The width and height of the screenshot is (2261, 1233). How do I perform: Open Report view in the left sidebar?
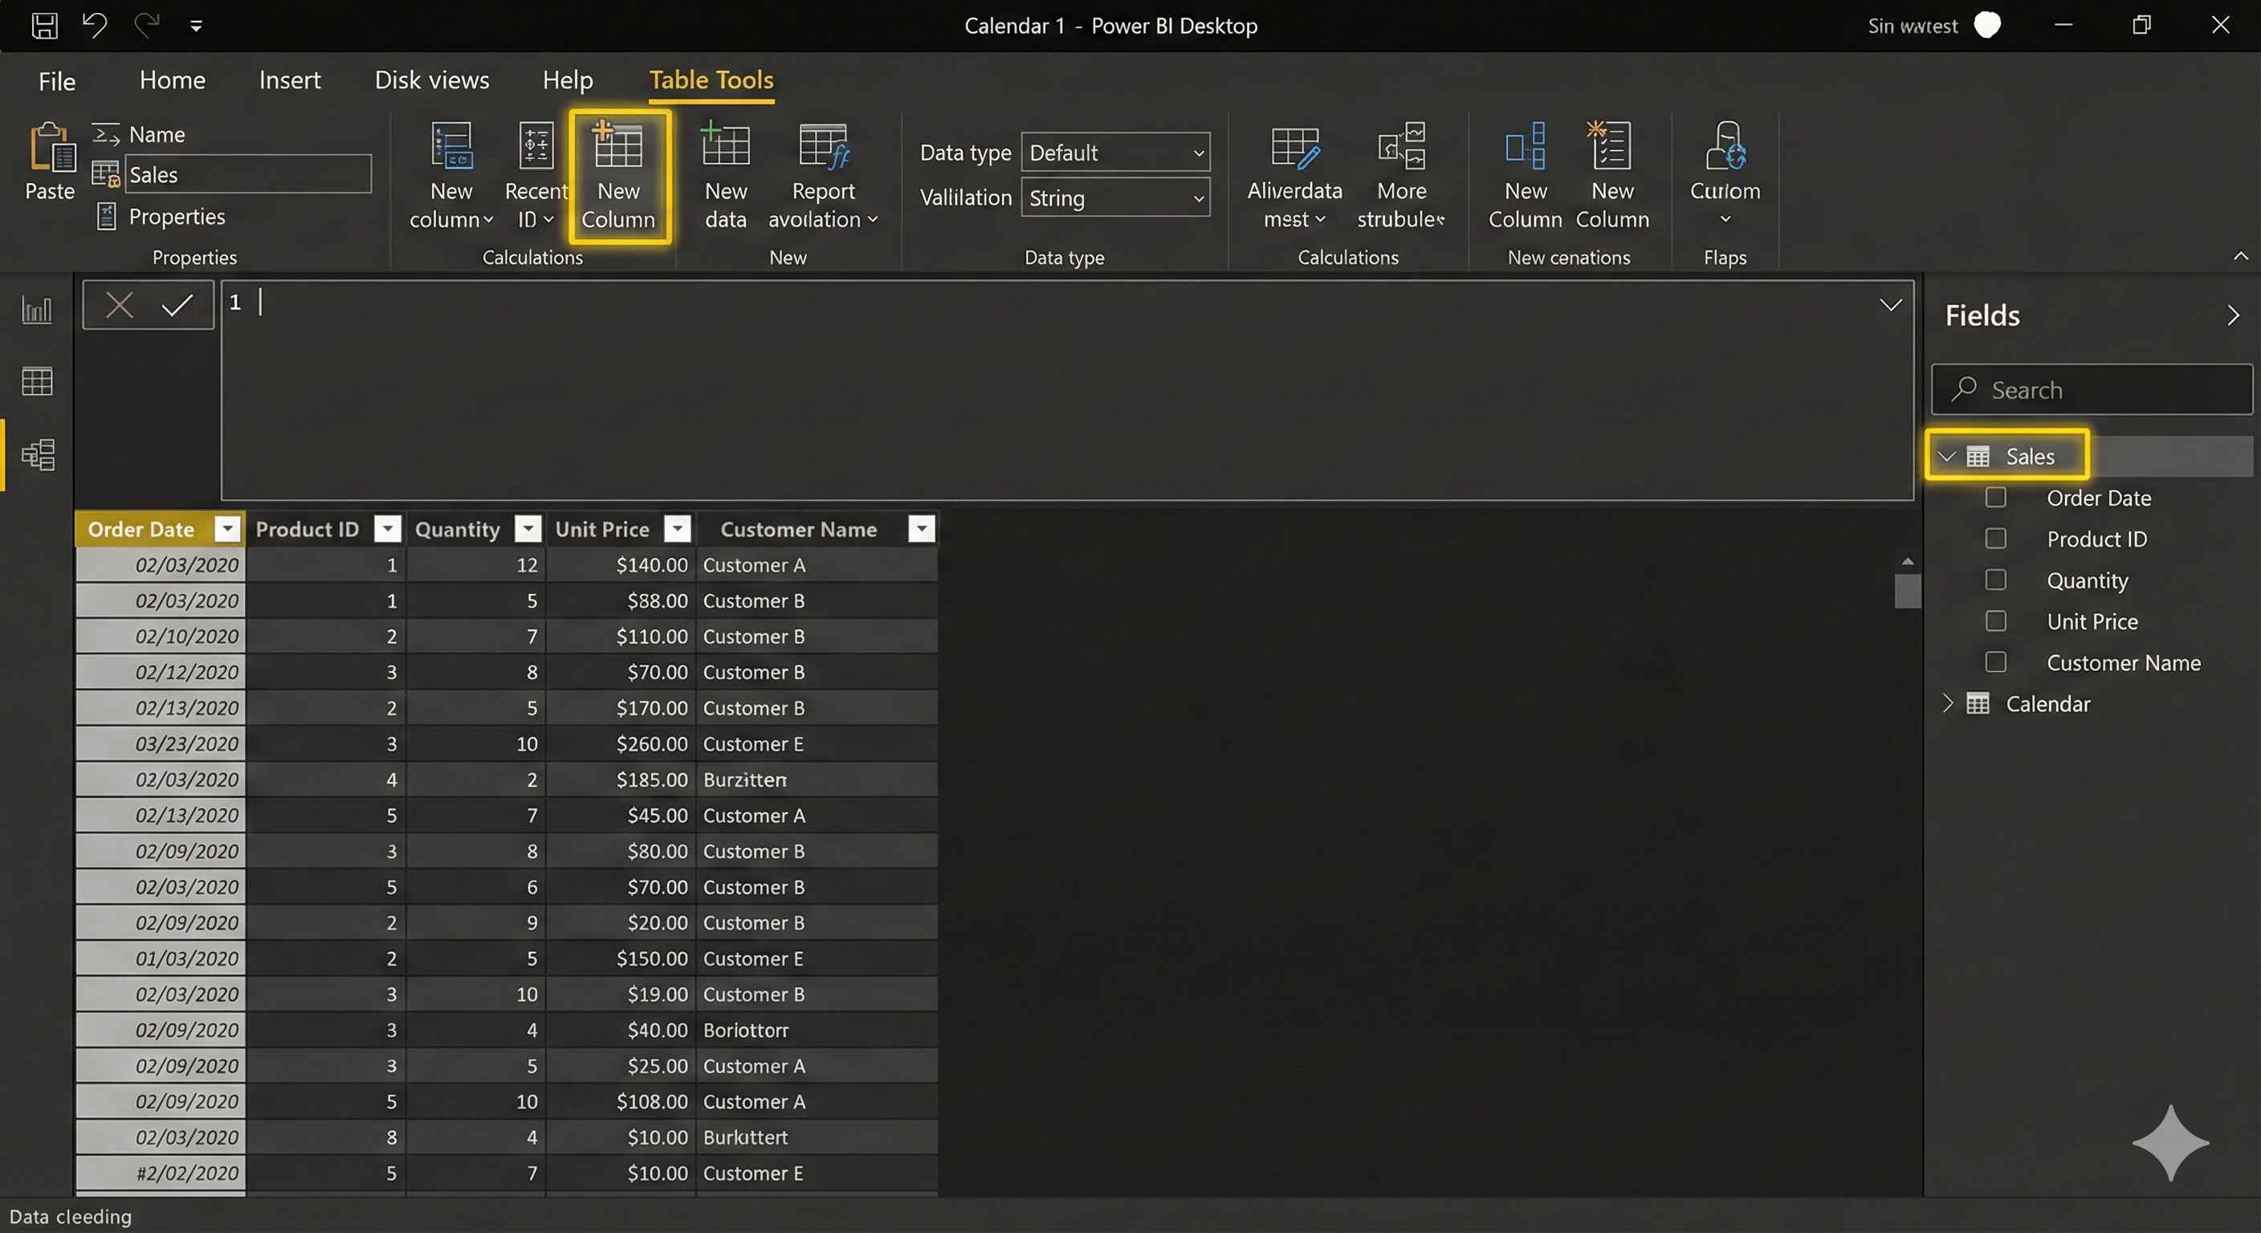tap(36, 310)
